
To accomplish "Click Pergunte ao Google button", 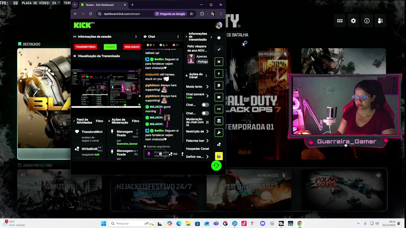I will point(170,14).
